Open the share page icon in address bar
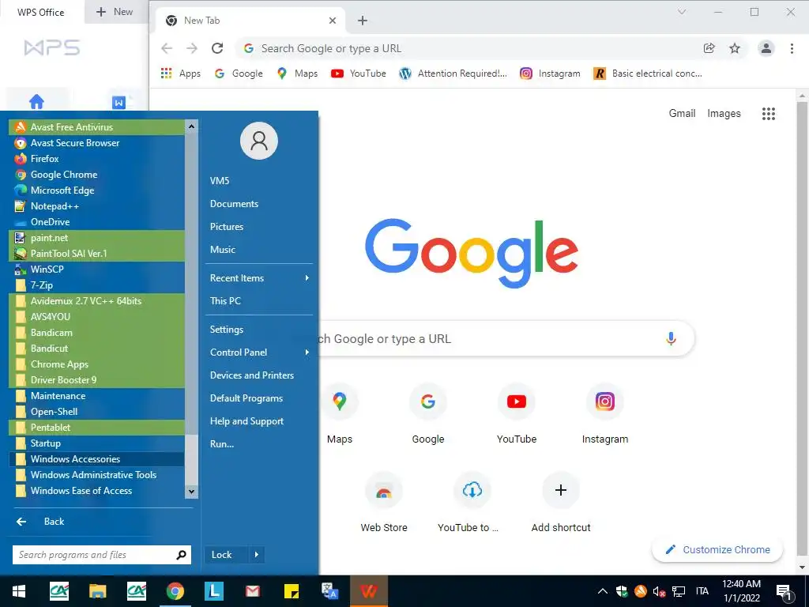Image resolution: width=809 pixels, height=607 pixels. coord(709,48)
